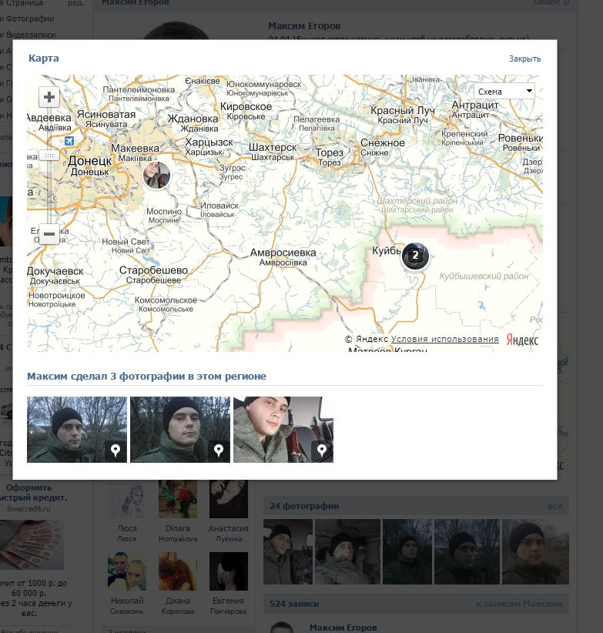Click the Яндекс logo on the map
Viewport: 603px width, 633px height.
[x=522, y=340]
